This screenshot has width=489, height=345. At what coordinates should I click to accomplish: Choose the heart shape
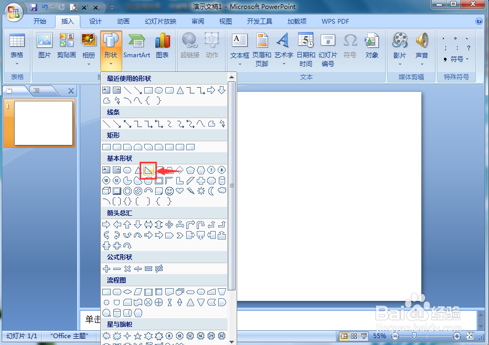[x=180, y=191]
